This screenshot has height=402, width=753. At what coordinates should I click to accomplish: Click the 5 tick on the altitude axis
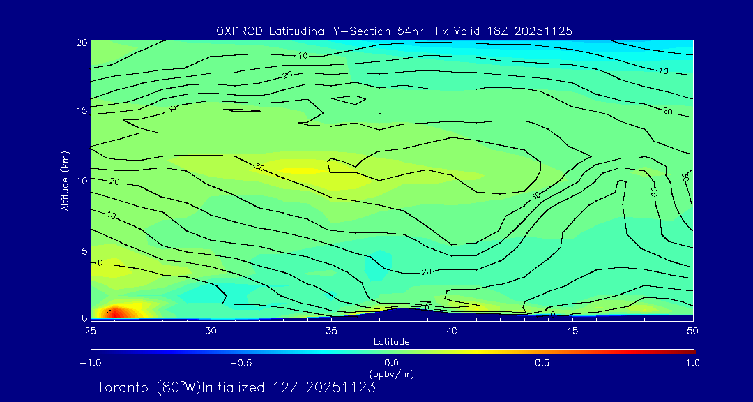point(83,251)
